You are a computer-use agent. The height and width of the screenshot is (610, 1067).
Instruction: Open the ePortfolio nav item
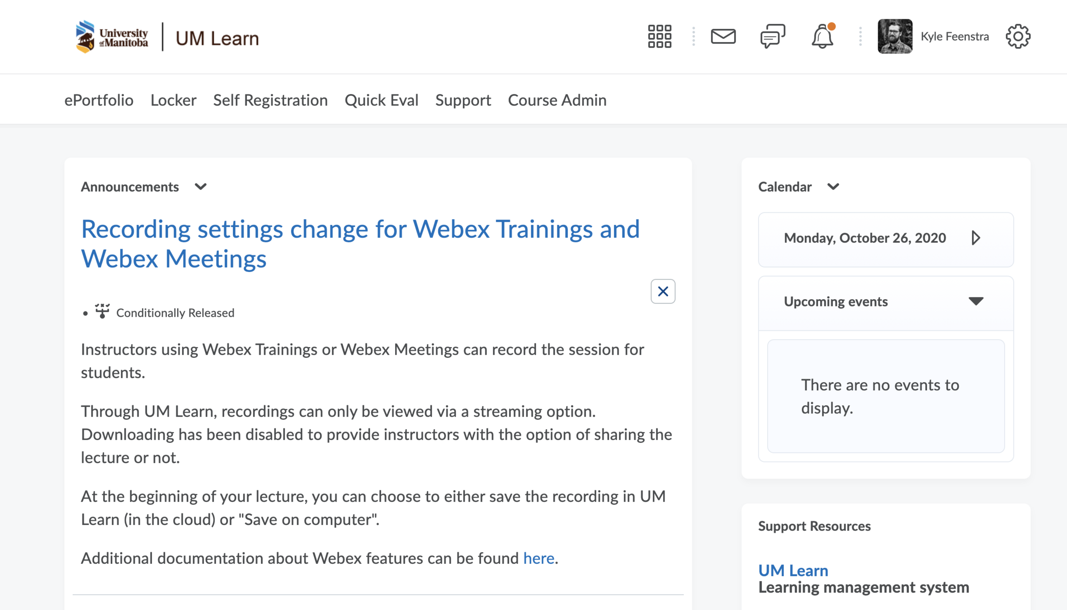tap(99, 100)
